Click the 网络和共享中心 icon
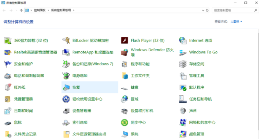The image size is (259, 139). pos(183,123)
